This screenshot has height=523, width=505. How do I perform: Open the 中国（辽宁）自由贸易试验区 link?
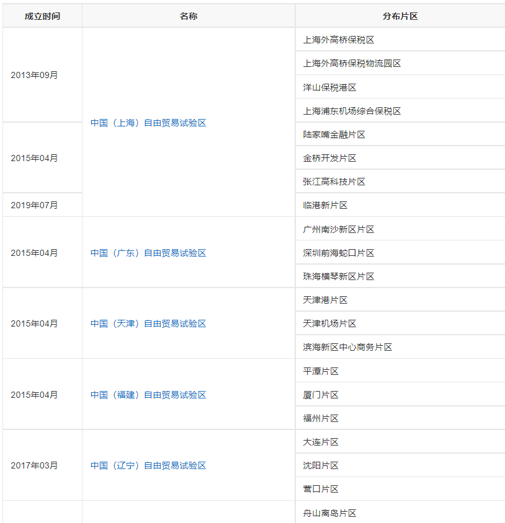pyautogui.click(x=148, y=465)
